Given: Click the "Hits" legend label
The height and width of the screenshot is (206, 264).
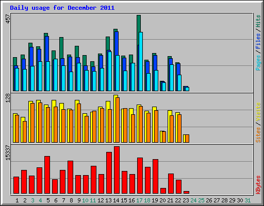Looking at the screenshot, I should (258, 21).
